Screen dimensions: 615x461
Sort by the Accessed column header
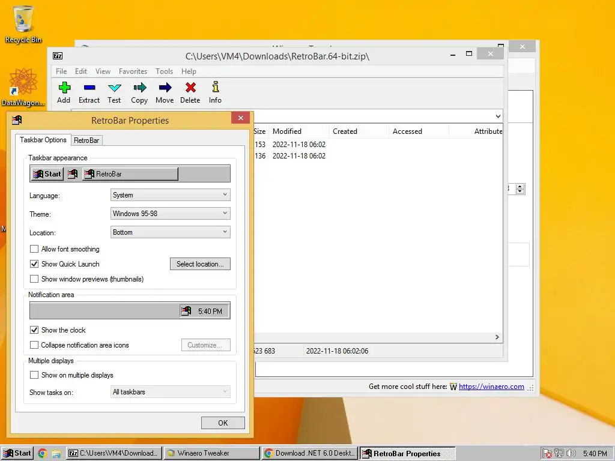click(x=418, y=131)
